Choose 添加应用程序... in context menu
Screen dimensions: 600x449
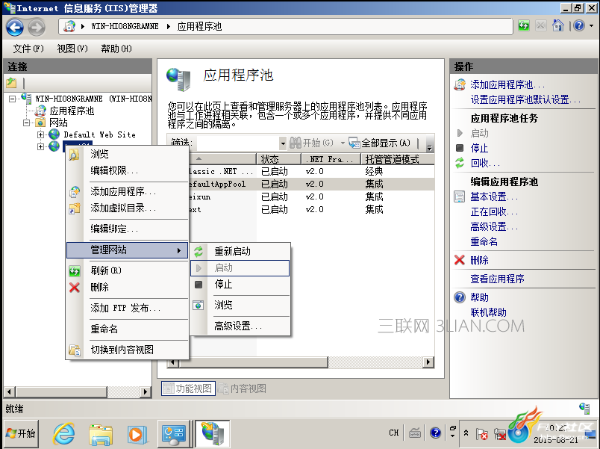[x=128, y=191]
